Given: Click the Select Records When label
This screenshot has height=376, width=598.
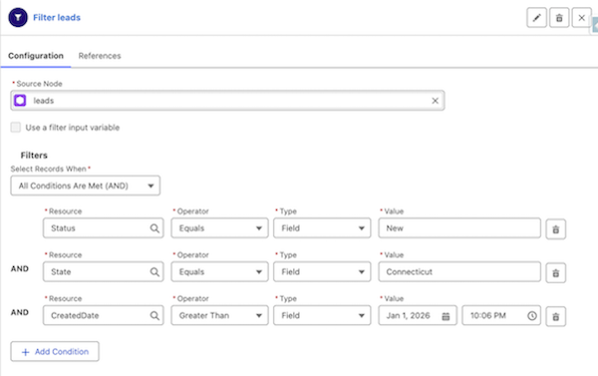Looking at the screenshot, I should pyautogui.click(x=49, y=169).
